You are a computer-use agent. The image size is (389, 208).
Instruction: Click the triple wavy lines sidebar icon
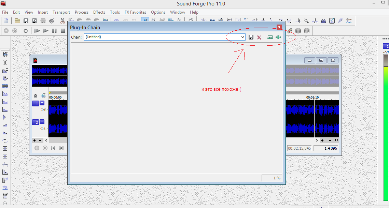click(x=5, y=86)
